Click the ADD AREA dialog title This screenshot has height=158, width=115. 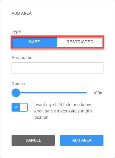pyautogui.click(x=22, y=13)
